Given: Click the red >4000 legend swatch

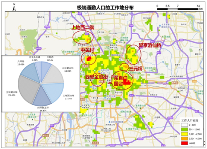Looking at the screenshot, I should point(184,143).
